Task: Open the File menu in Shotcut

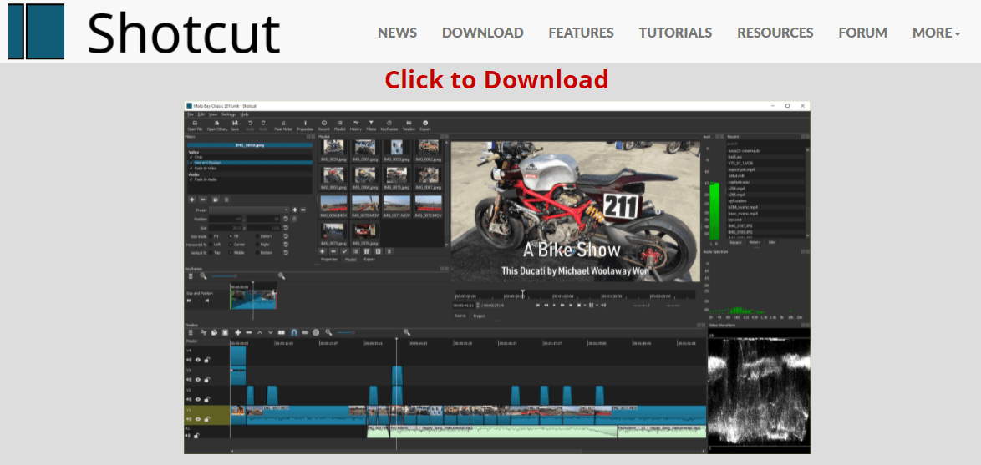Action: [x=191, y=114]
